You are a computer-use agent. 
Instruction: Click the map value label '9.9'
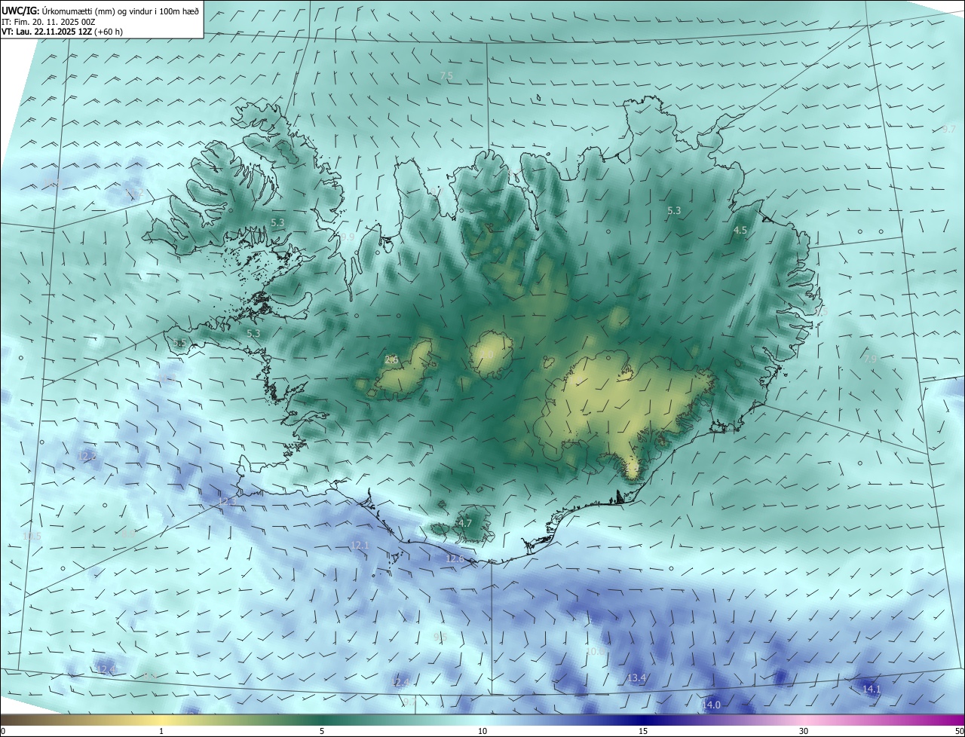347,237
